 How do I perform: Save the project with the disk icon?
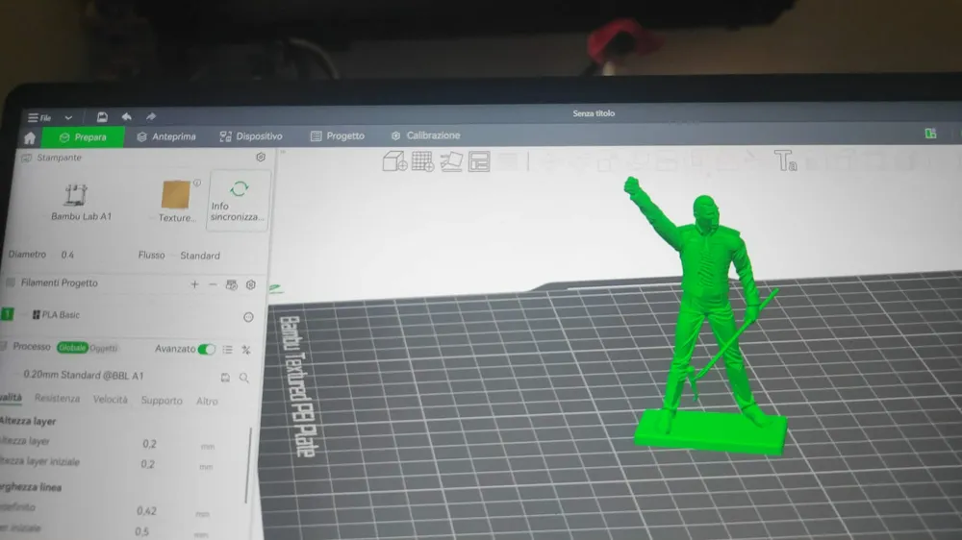pos(102,116)
